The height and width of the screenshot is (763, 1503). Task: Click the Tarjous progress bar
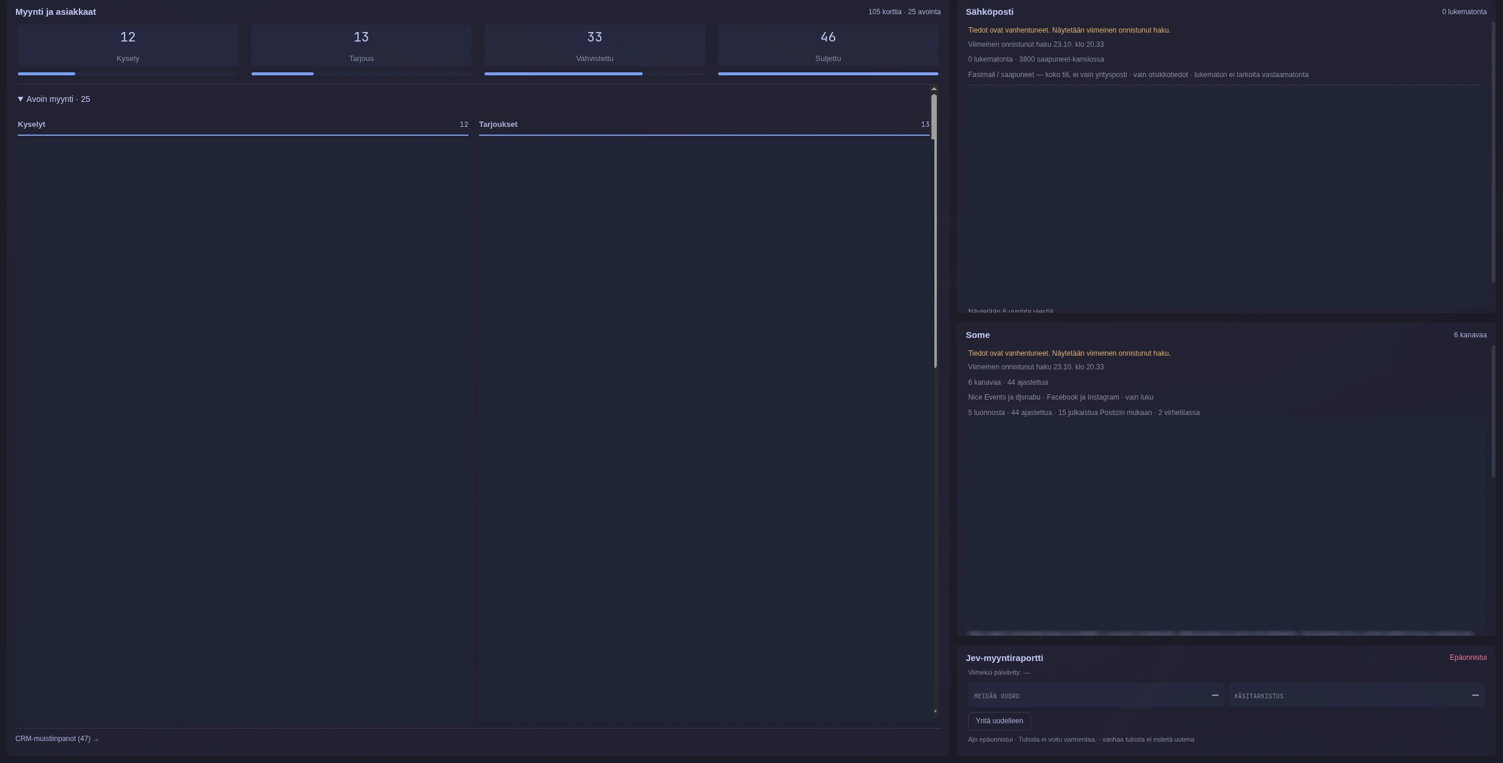coord(361,74)
